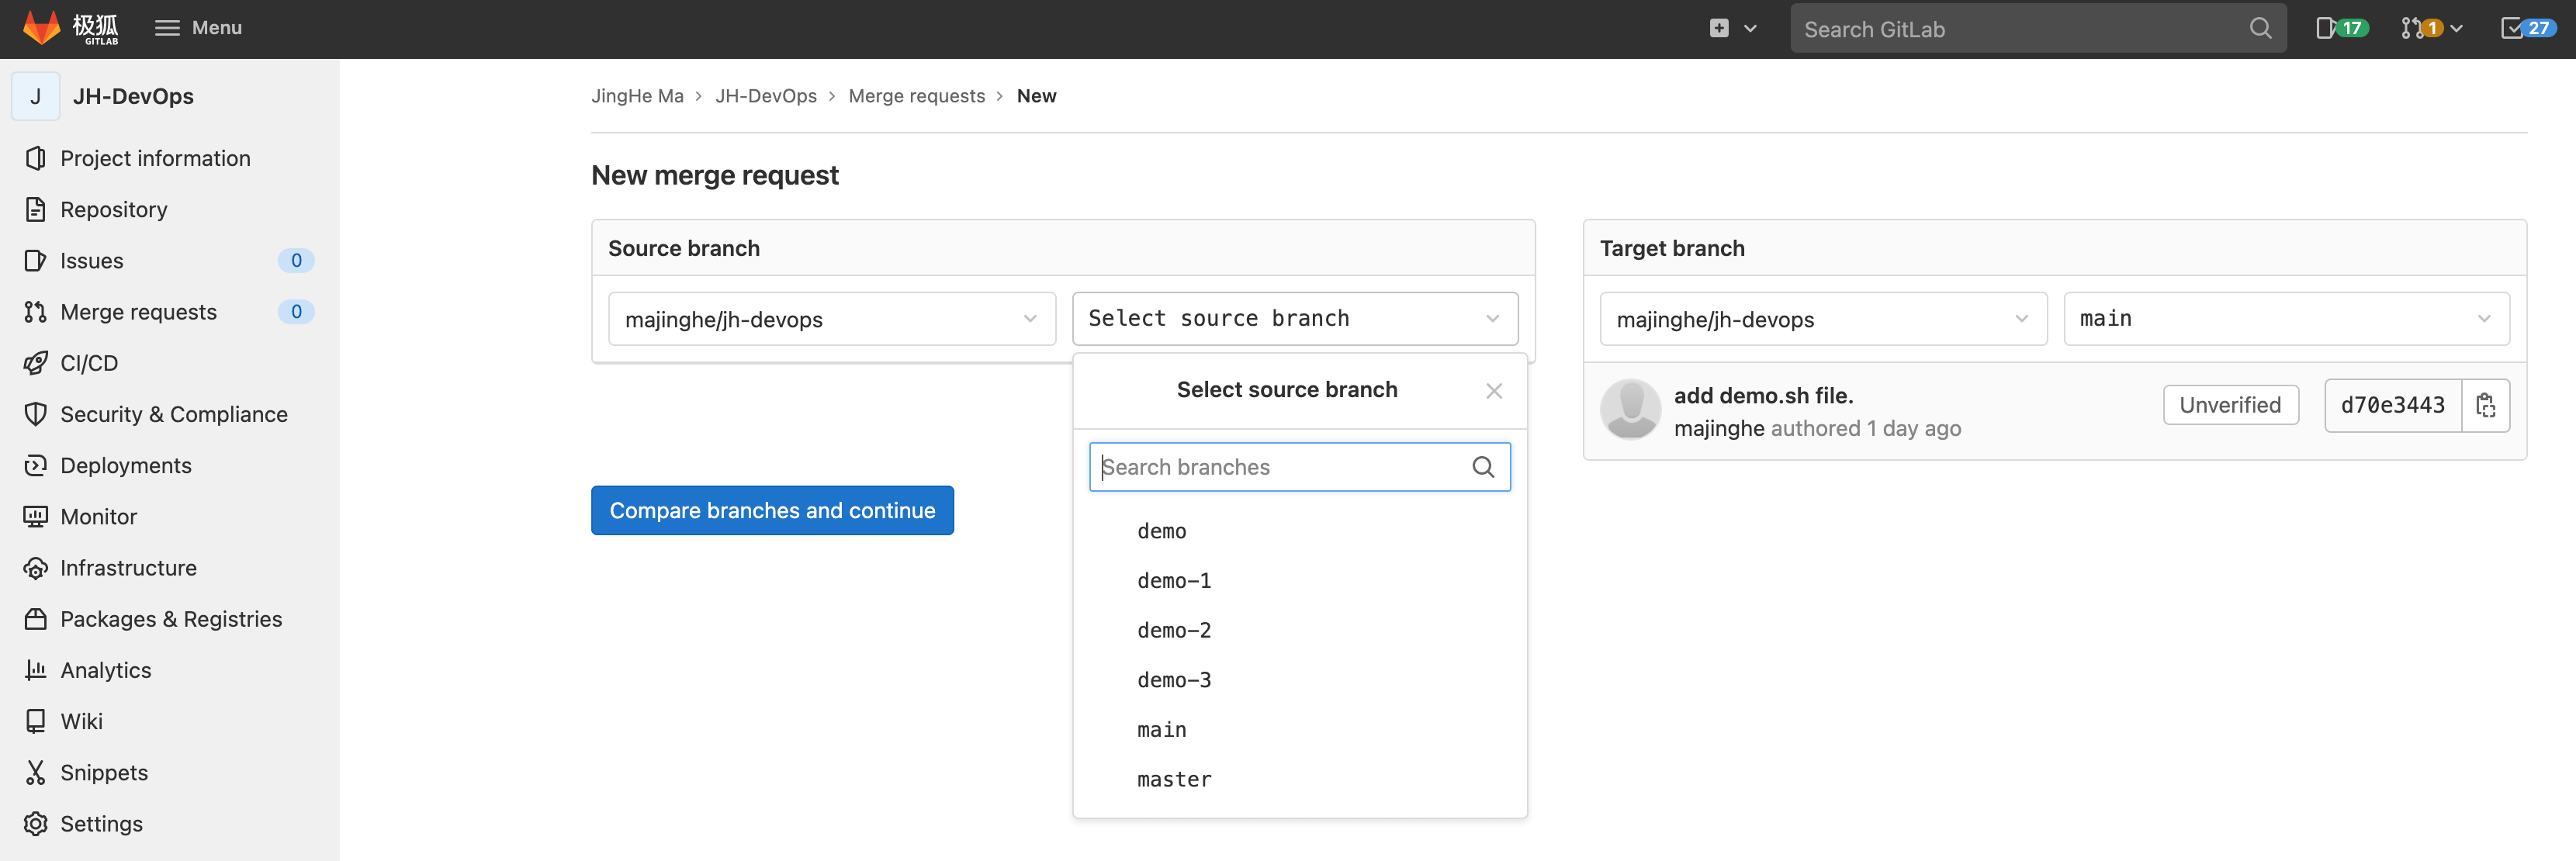Viewport: 2576px width, 861px height.
Task: Open the issues counter icon showing 17
Action: tap(2340, 28)
